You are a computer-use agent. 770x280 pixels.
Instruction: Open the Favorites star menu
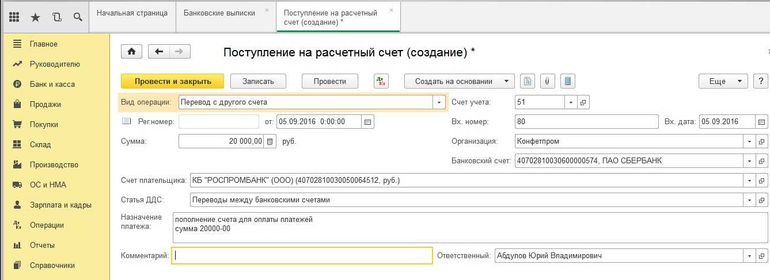tap(35, 17)
